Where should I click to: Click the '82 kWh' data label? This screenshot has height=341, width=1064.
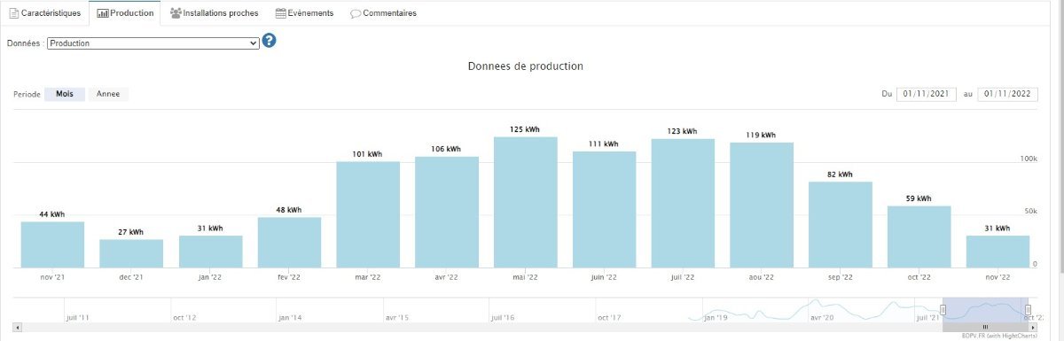[x=841, y=174]
